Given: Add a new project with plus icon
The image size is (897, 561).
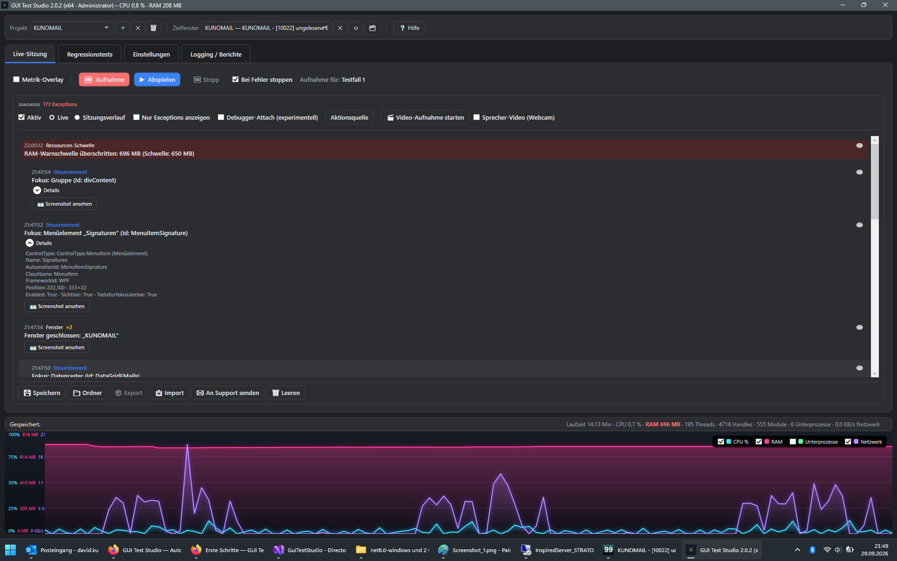Looking at the screenshot, I should point(123,28).
